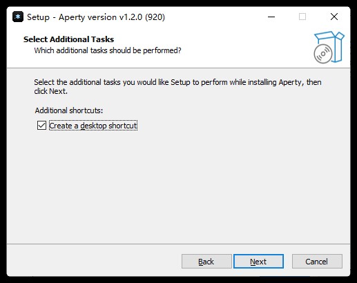Click the 'Create a desktop shortcut' label text

[93, 126]
